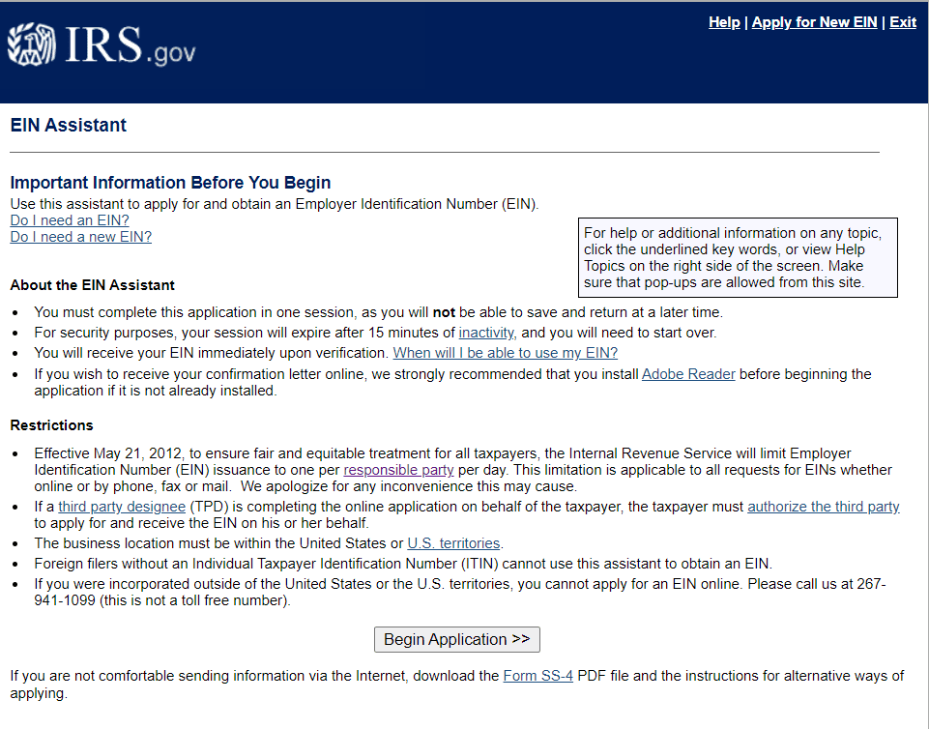Click the help tip information box
This screenshot has width=929, height=729.
tap(737, 258)
